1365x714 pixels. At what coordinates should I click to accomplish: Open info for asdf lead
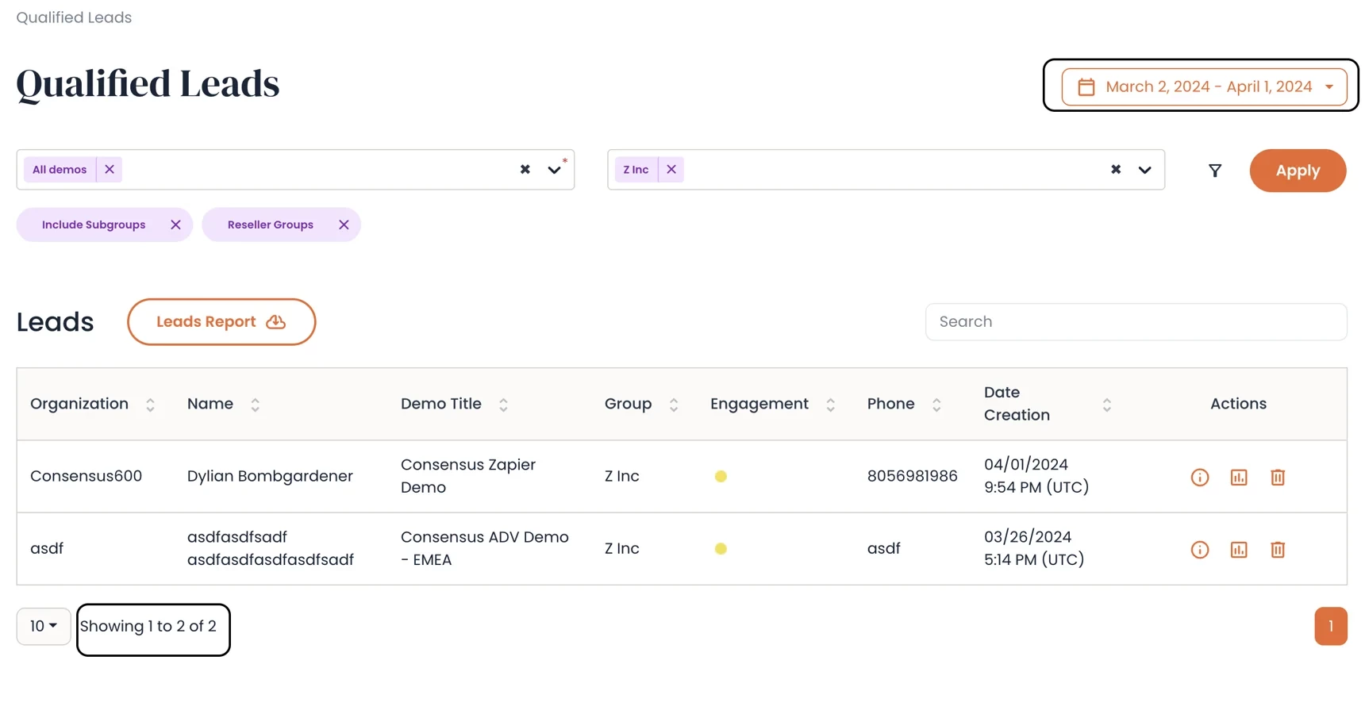click(1199, 549)
